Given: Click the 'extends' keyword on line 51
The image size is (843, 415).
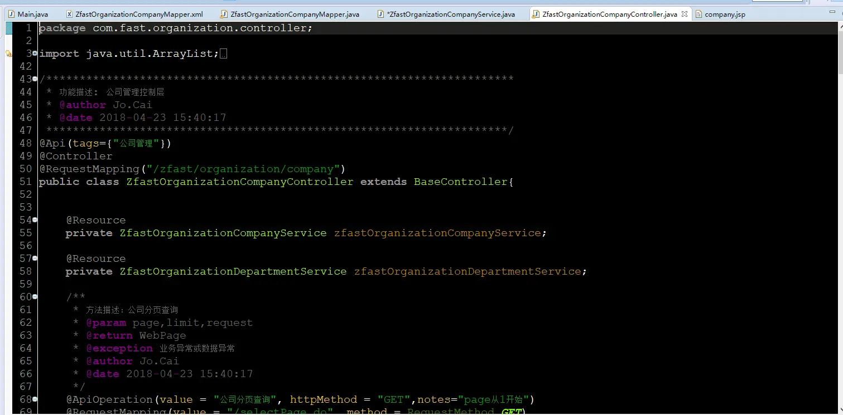Looking at the screenshot, I should coord(383,182).
